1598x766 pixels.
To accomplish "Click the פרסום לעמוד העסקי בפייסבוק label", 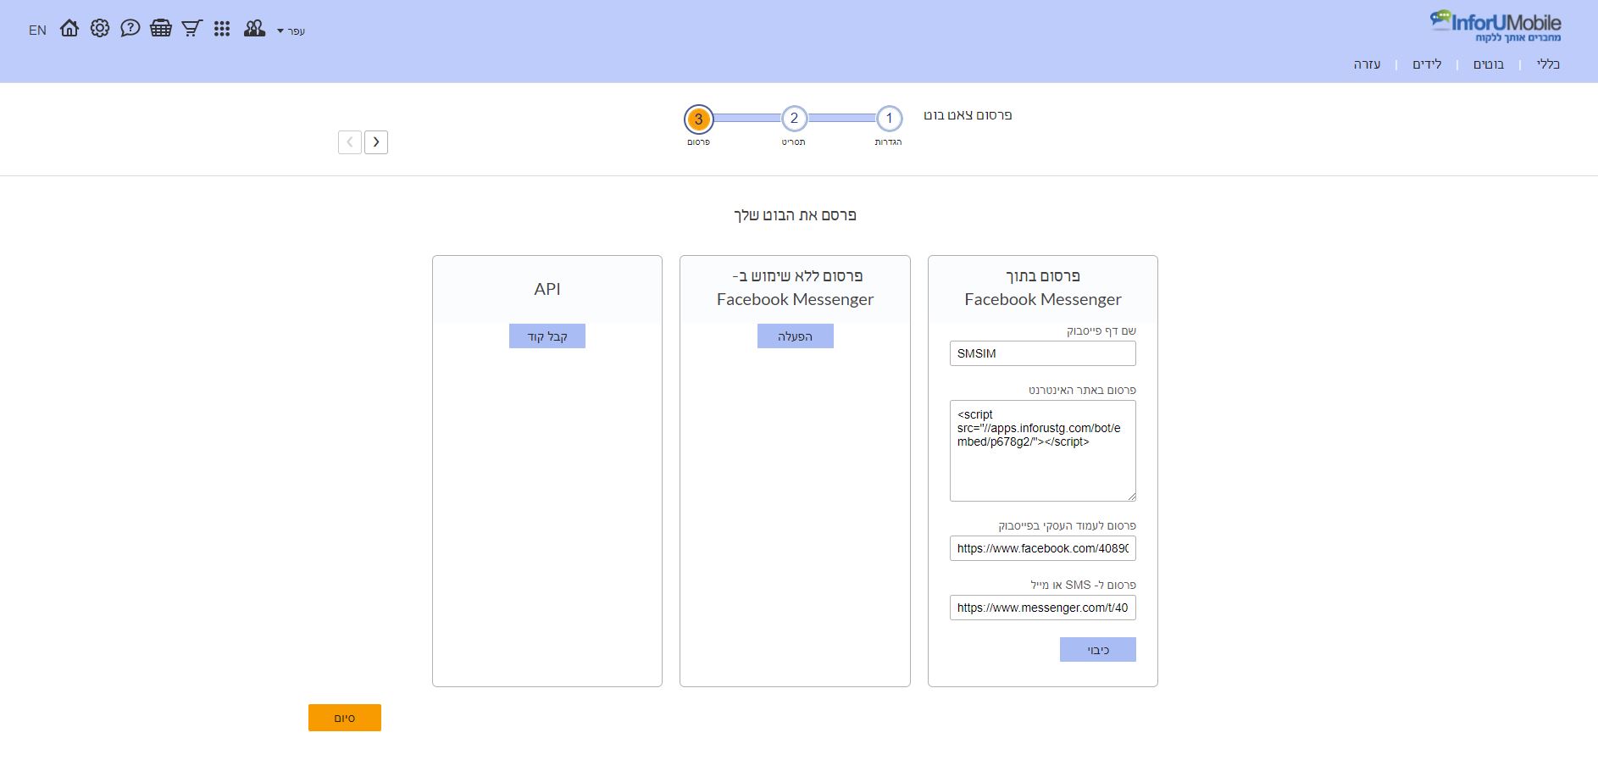I will [x=1067, y=526].
